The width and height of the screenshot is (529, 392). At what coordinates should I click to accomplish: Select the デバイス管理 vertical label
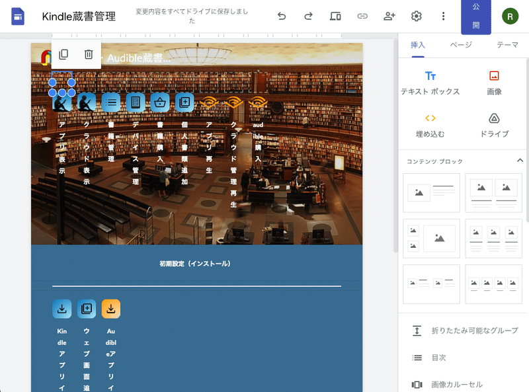136,153
